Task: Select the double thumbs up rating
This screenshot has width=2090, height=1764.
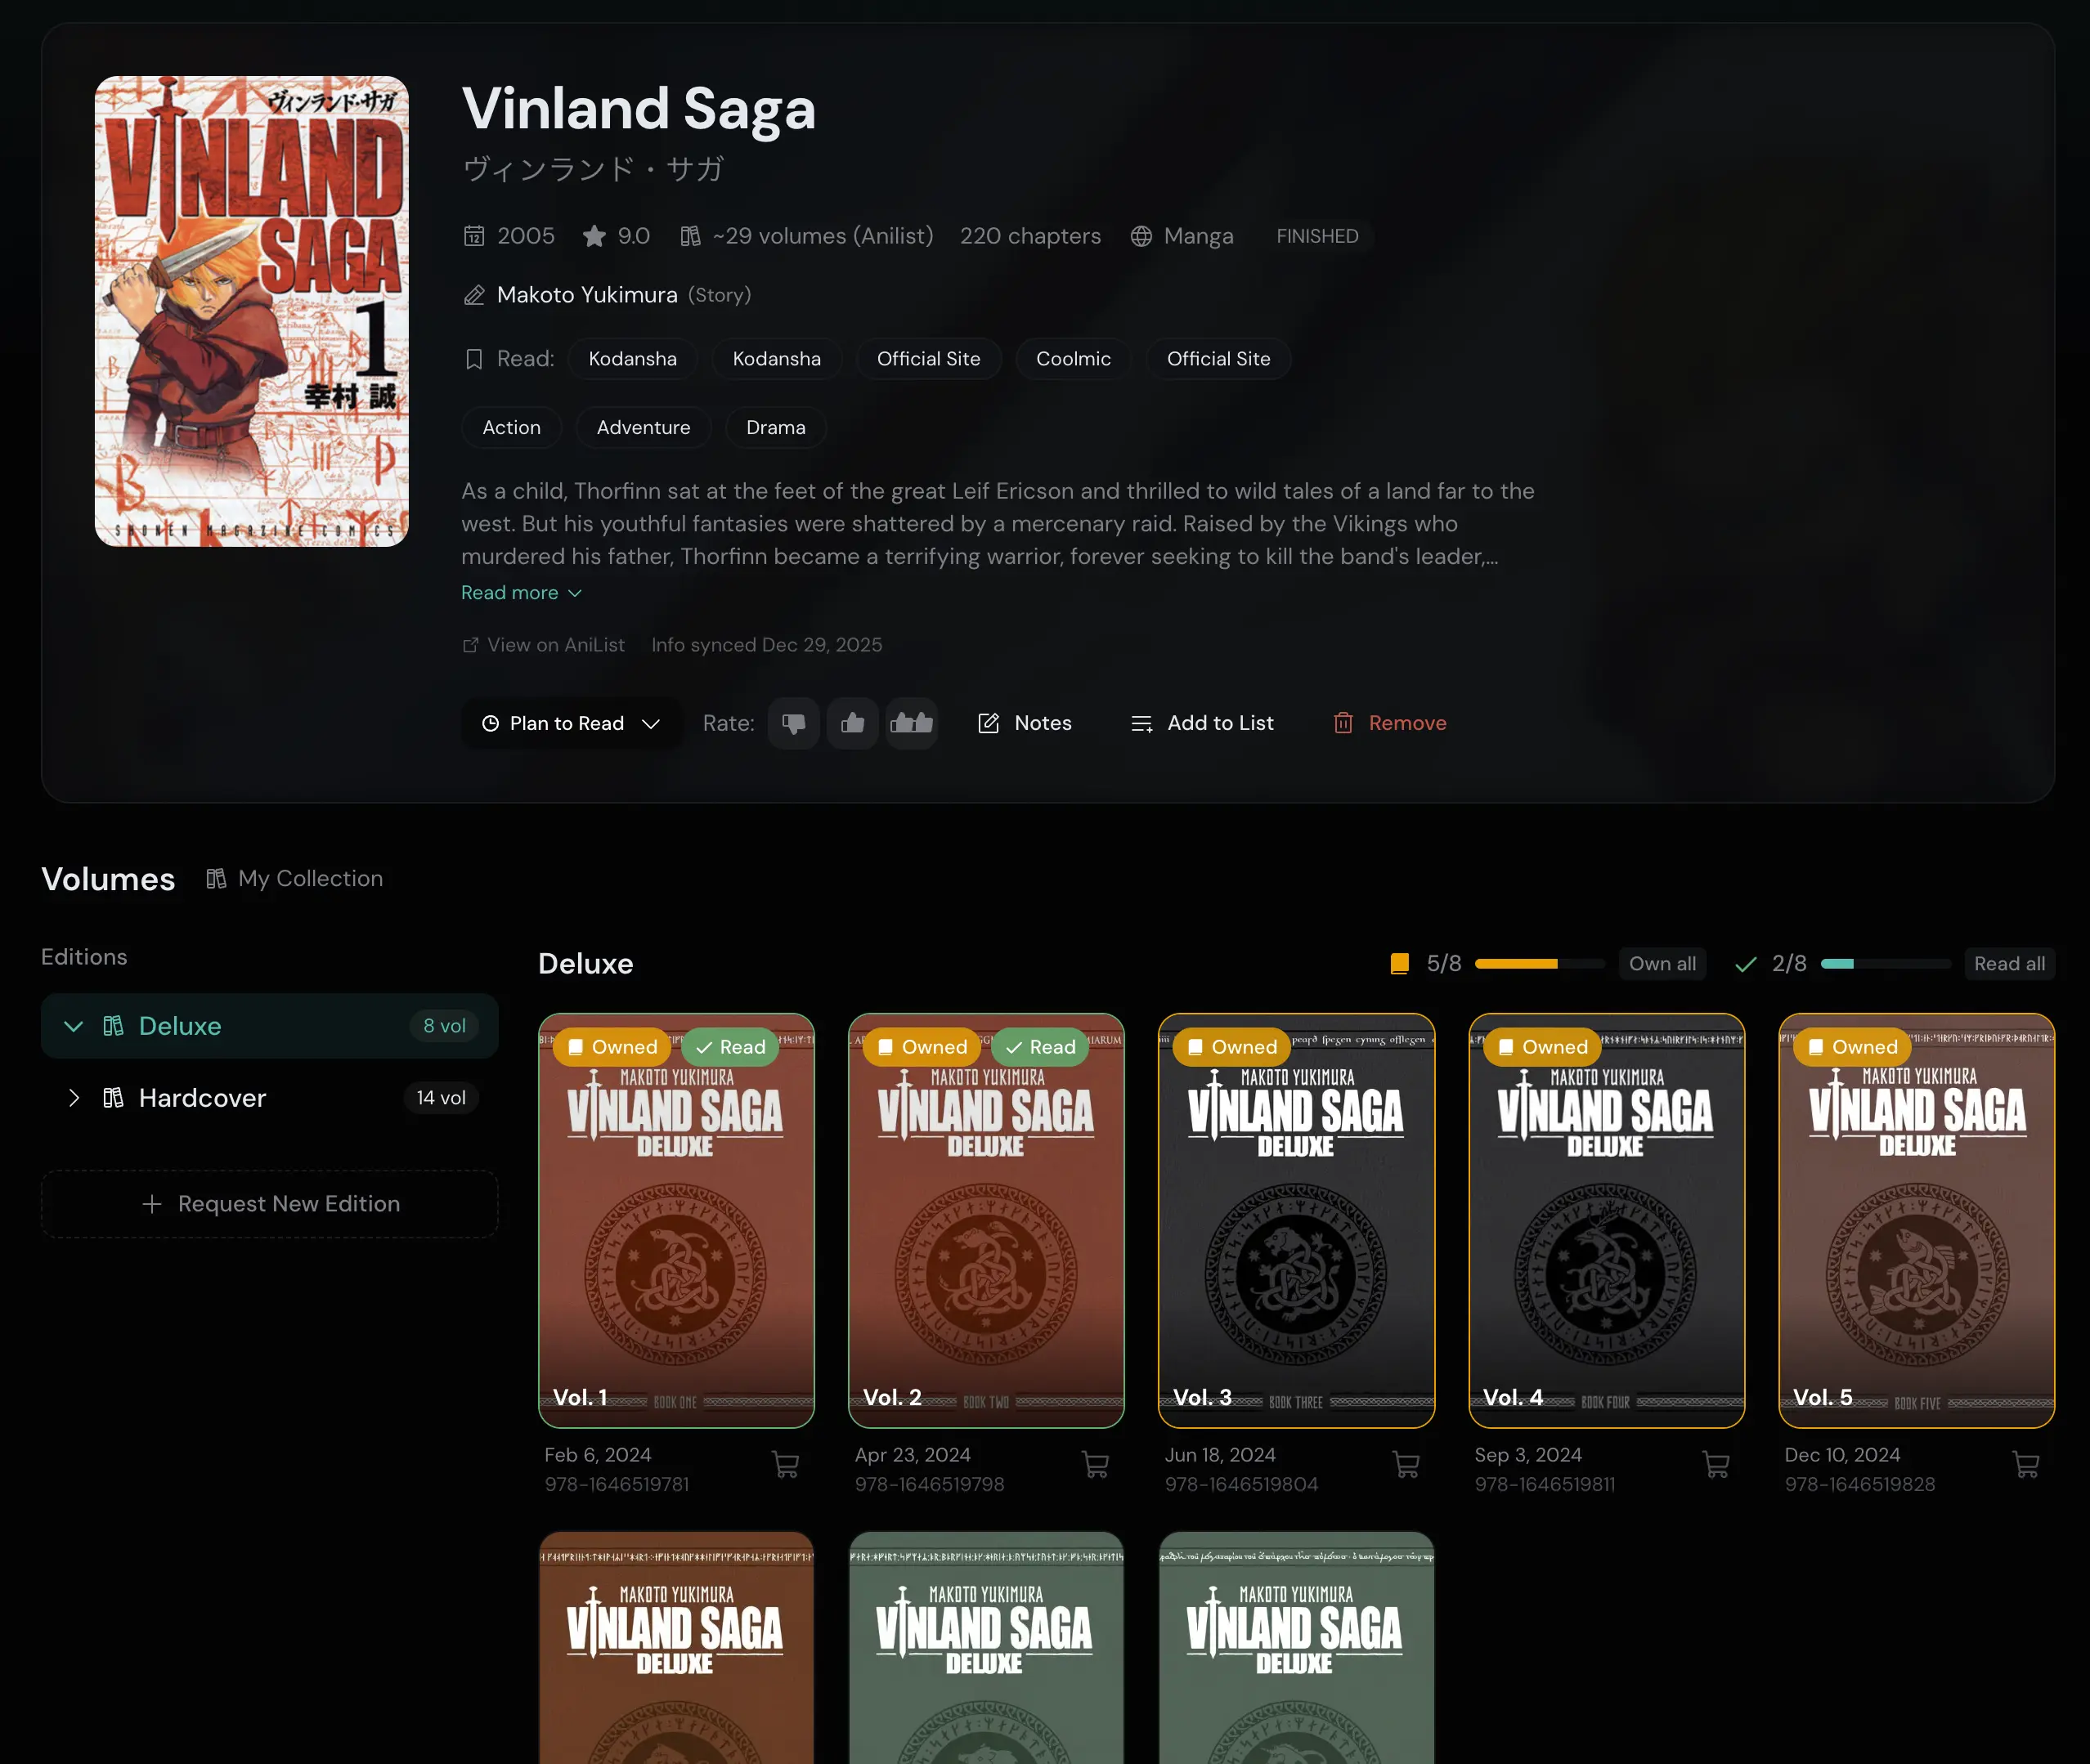Action: click(912, 723)
